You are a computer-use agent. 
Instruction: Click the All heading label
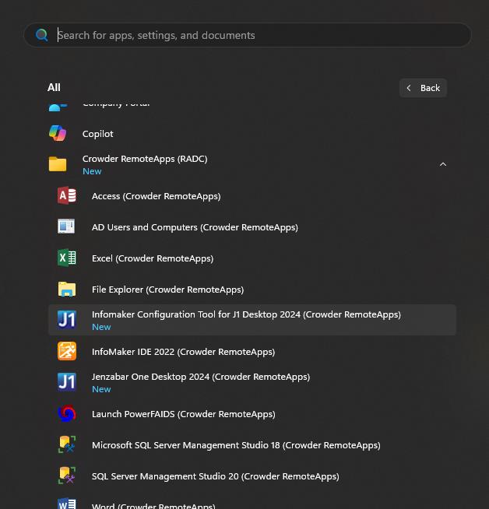pyautogui.click(x=54, y=88)
